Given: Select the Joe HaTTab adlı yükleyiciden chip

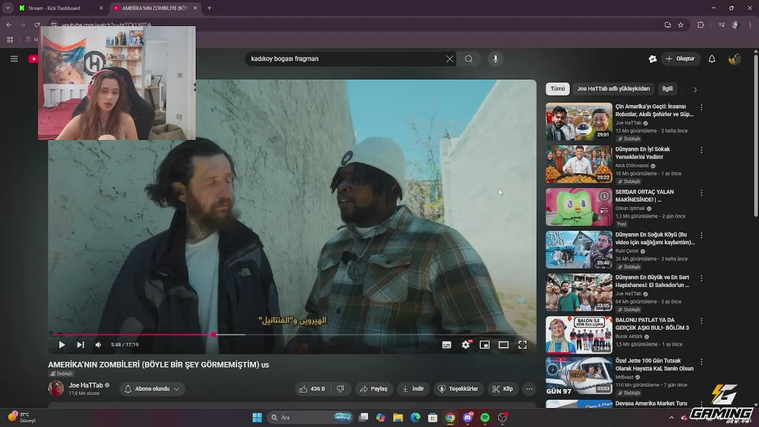Looking at the screenshot, I should tap(613, 89).
